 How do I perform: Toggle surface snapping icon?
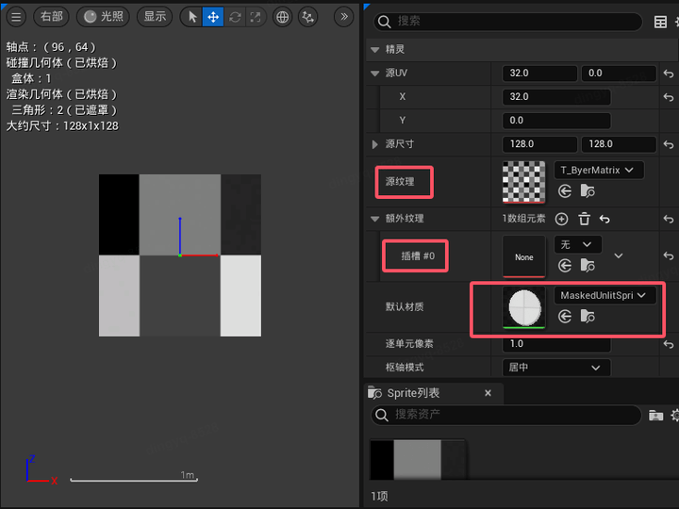pos(307,17)
